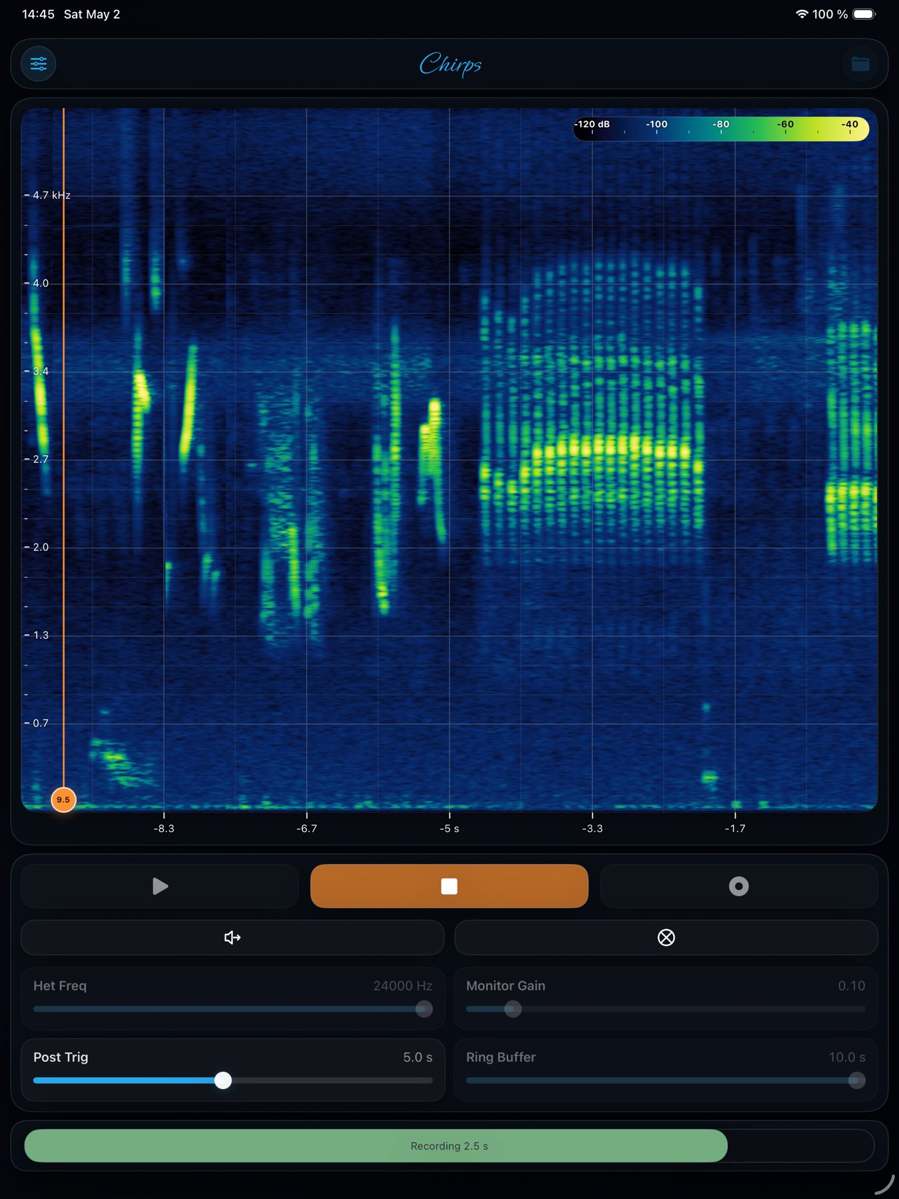Tap the 1.3 frequency axis label

tap(41, 635)
